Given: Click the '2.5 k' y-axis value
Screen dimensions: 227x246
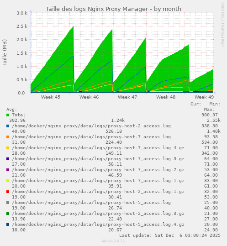Looking at the screenshot, I should (22, 26).
